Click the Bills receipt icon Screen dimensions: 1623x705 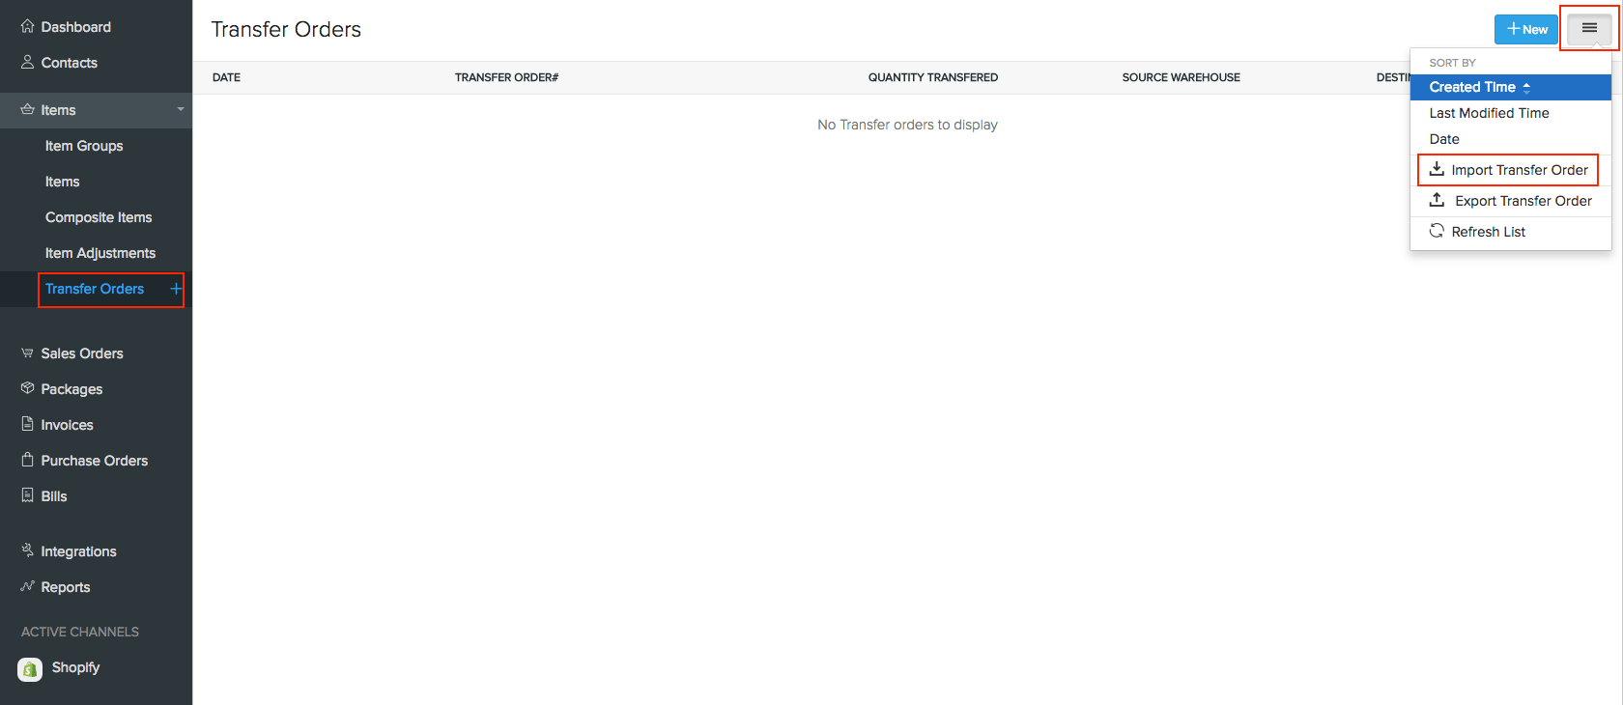coord(27,495)
